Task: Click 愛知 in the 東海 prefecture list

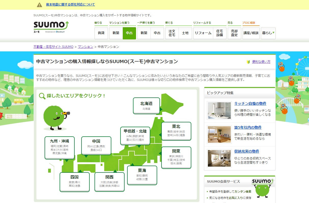Action: [139, 176]
